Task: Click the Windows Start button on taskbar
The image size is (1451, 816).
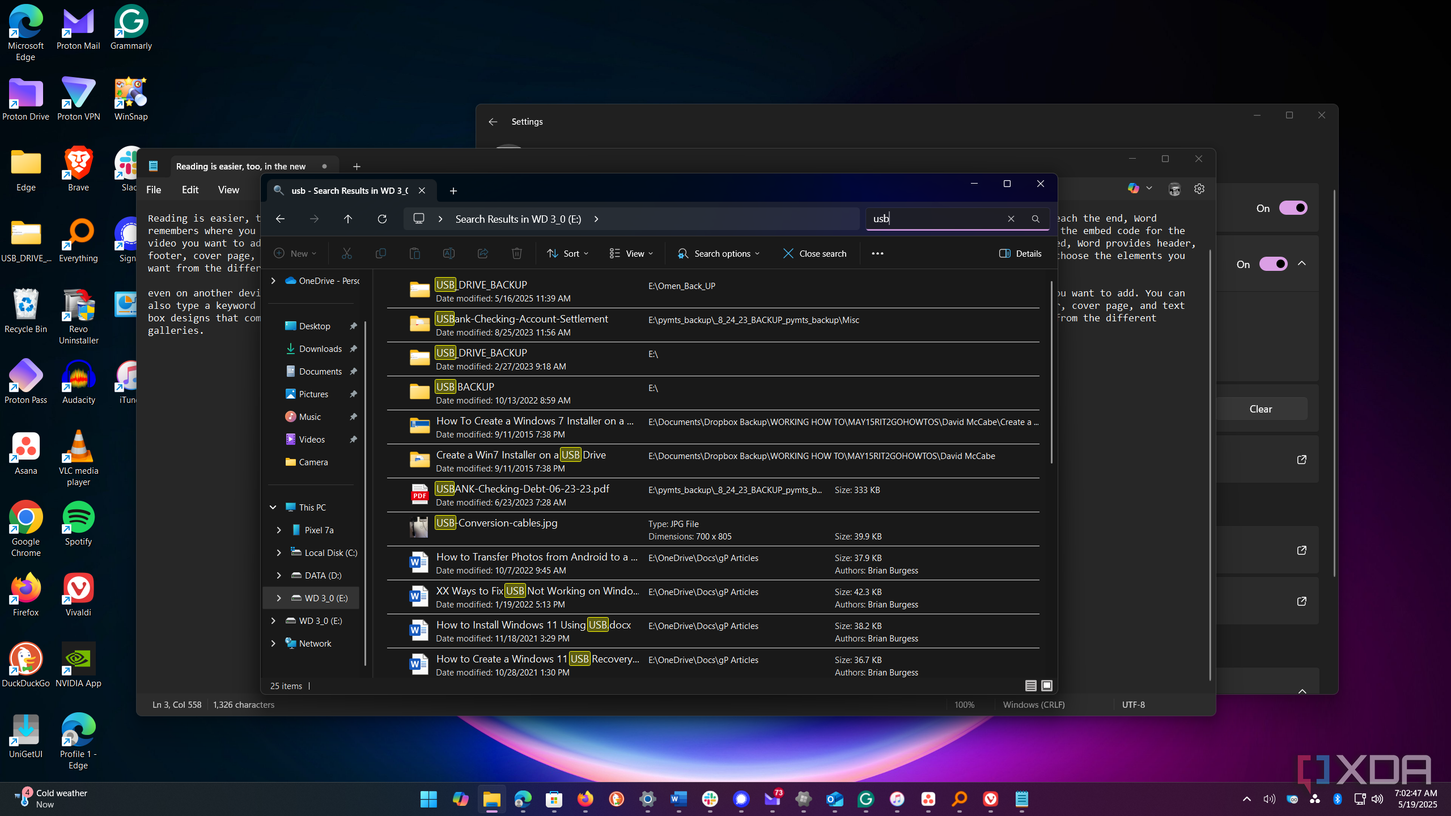Action: [429, 799]
